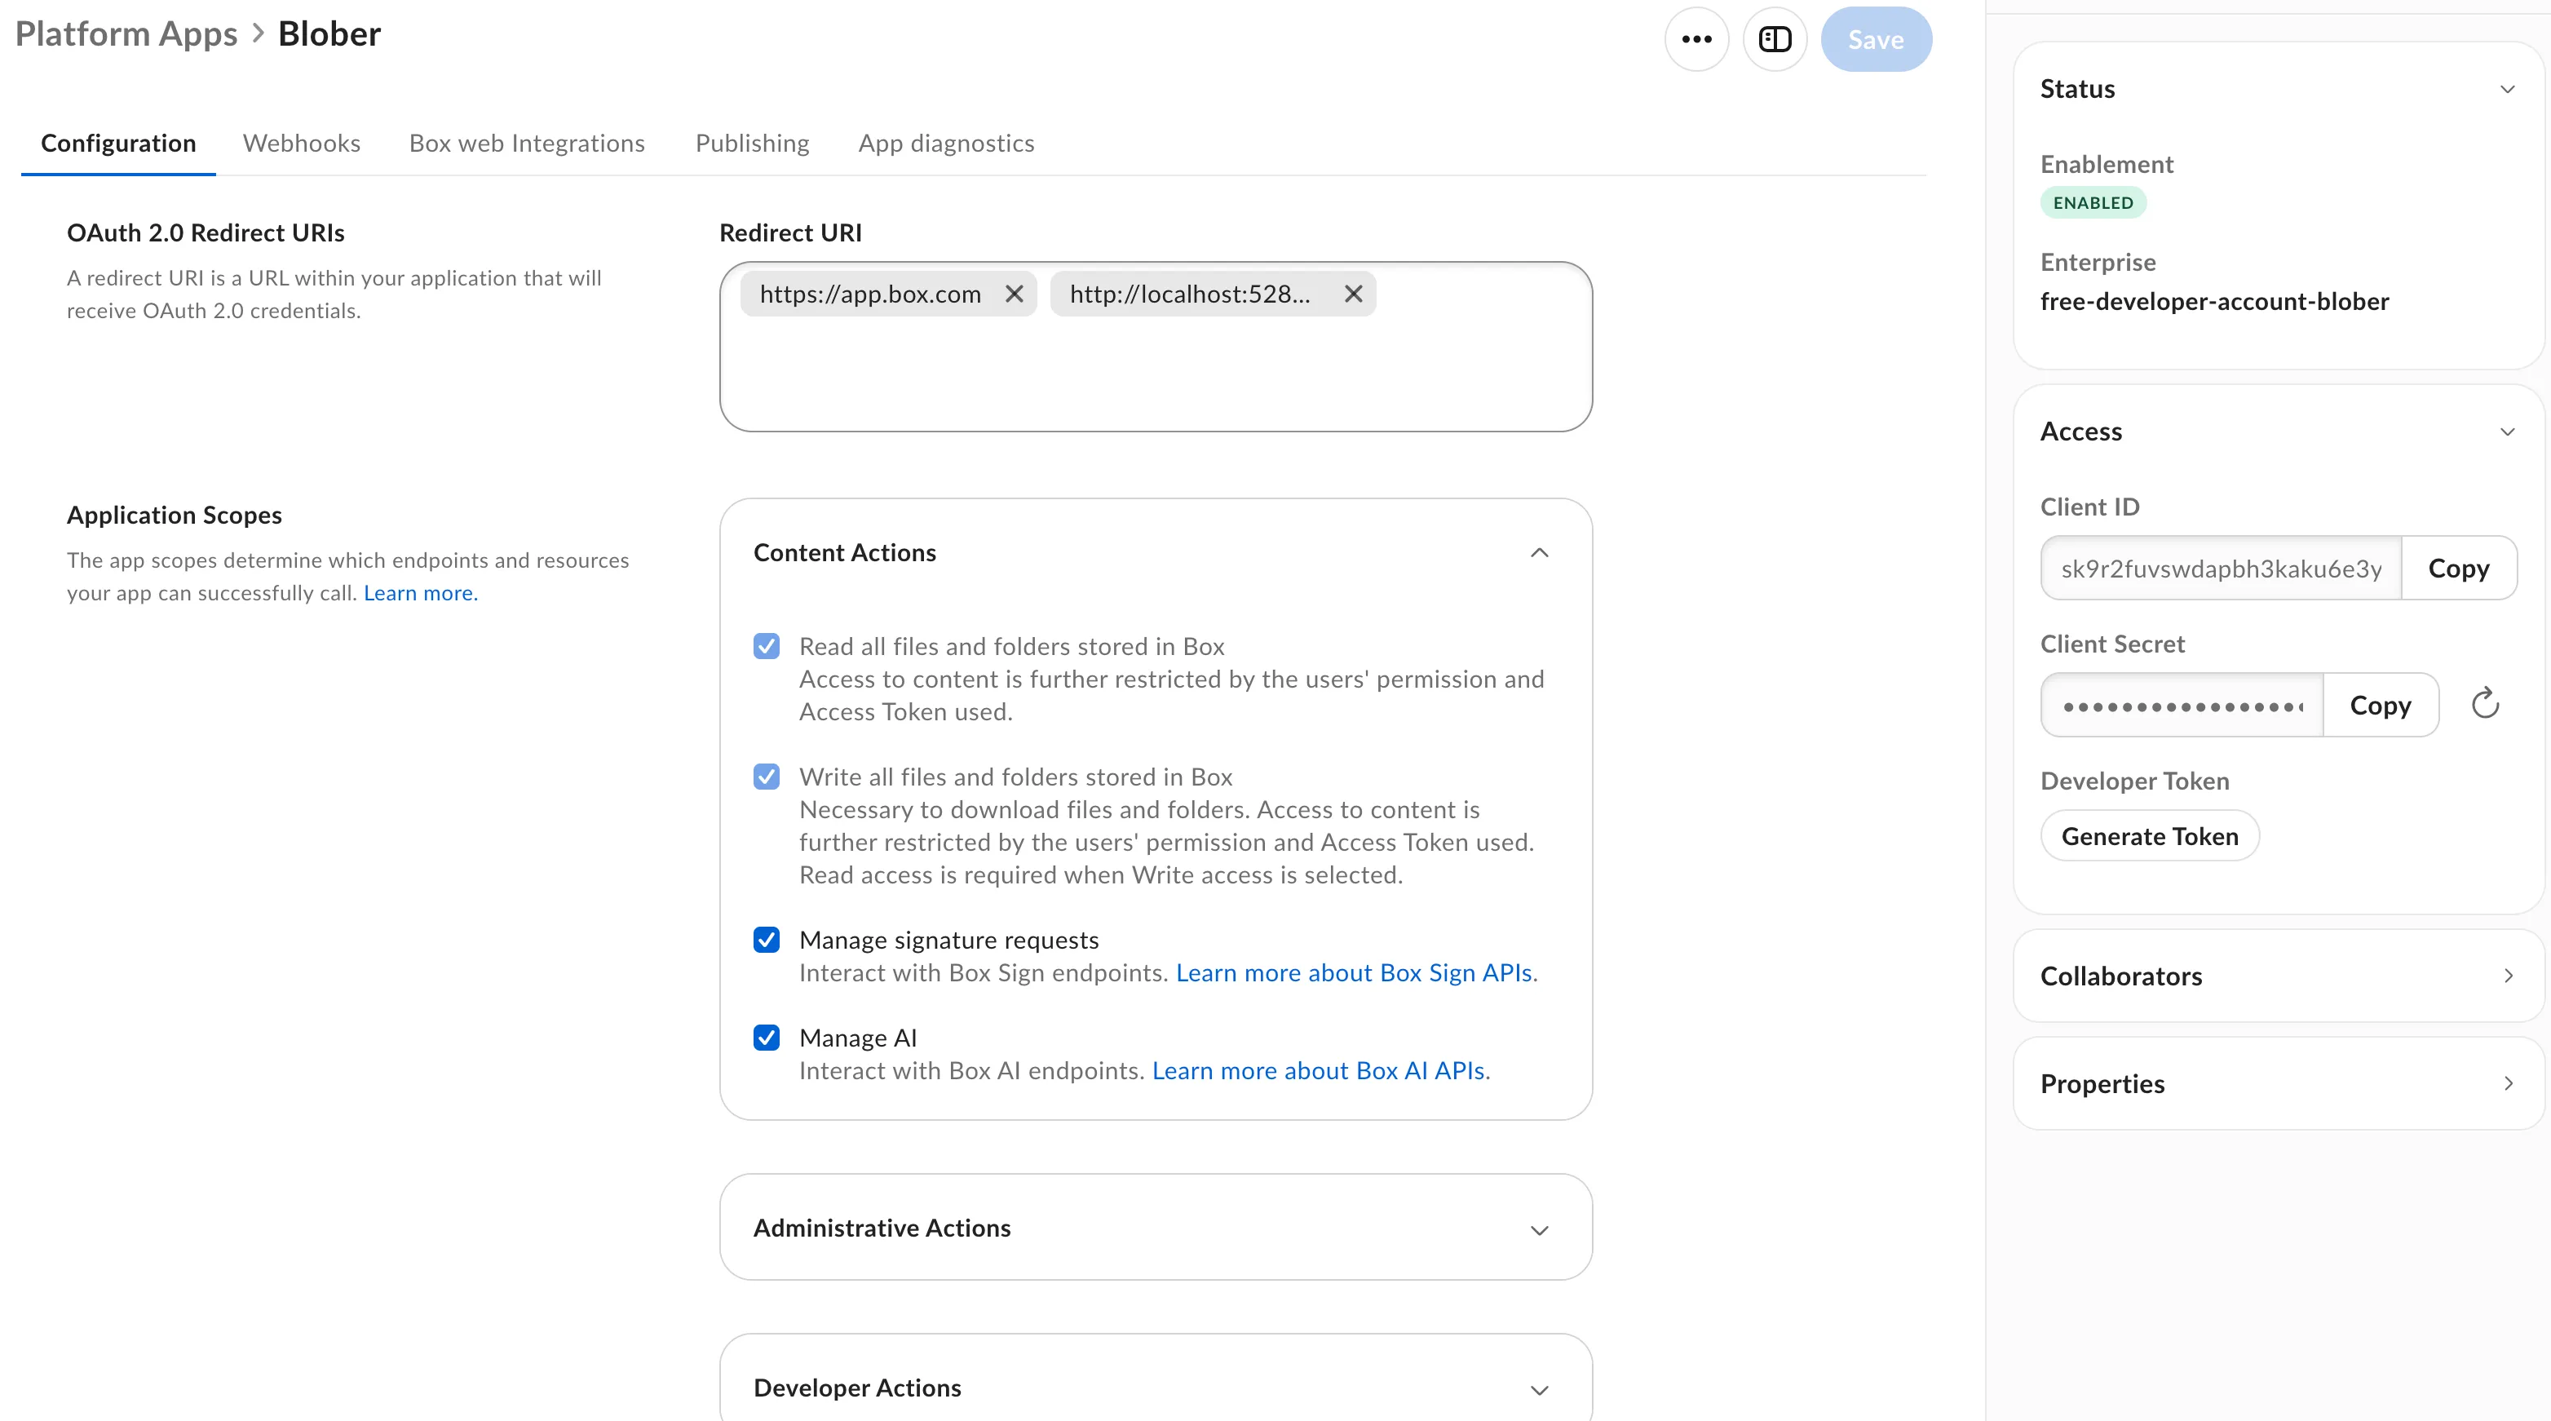Remove the http://localhost redirect URI
The image size is (2551, 1421).
click(1353, 294)
